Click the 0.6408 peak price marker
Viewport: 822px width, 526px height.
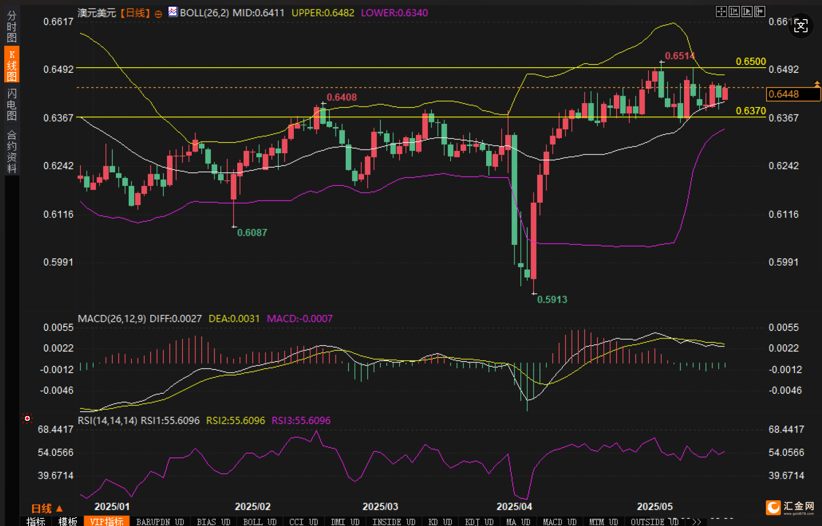click(342, 97)
